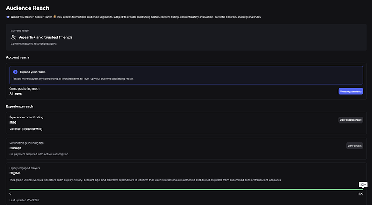This screenshot has width=372, height=205.
Task: Click the soccer ball emoji before experience name
Action: coord(8,17)
